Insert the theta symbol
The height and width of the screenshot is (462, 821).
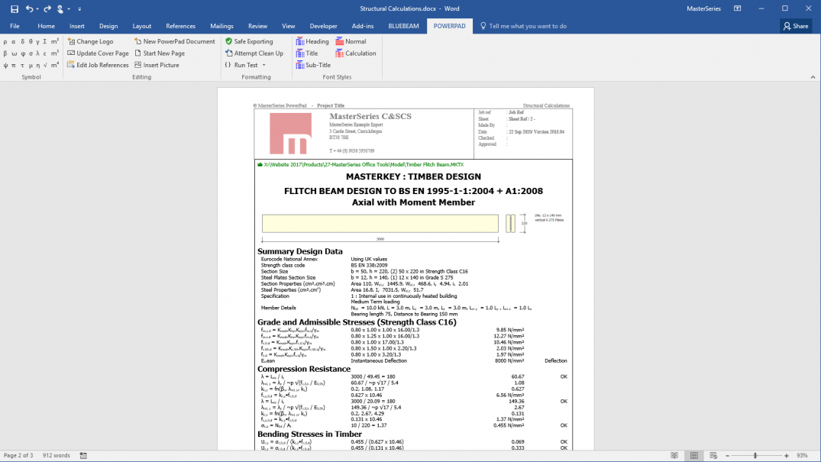click(31, 41)
